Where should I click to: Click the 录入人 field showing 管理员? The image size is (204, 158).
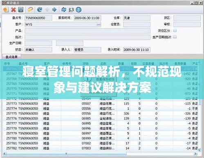(87, 50)
